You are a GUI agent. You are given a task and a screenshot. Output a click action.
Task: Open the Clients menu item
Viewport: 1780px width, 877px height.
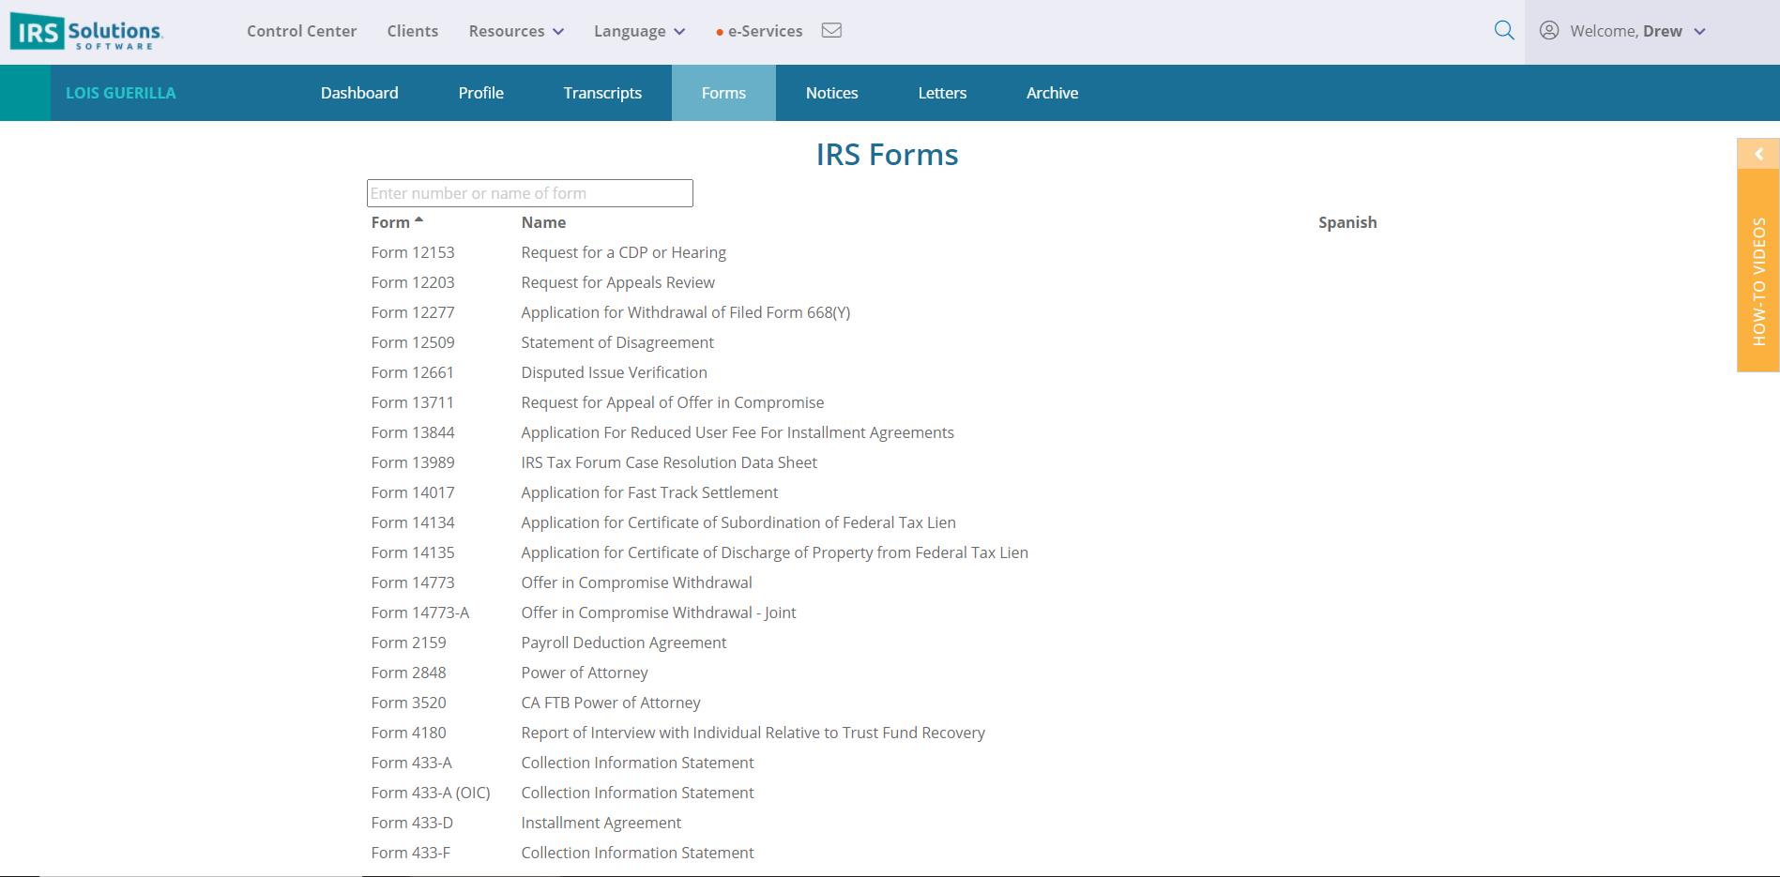click(x=413, y=30)
